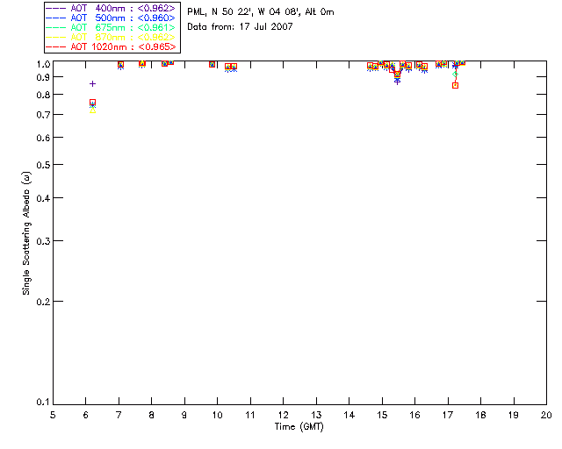Click the y-axis tick label 0.6
Image resolution: width=562 pixels, height=449 pixels.
click(x=43, y=138)
